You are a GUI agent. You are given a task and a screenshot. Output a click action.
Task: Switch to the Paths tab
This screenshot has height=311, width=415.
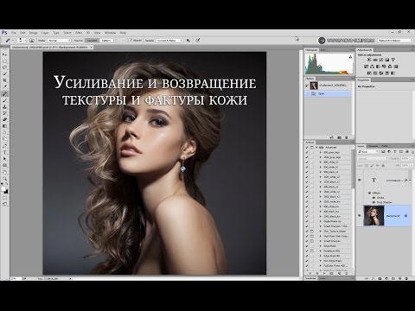[385, 146]
